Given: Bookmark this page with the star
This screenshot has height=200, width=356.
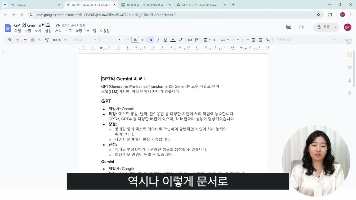Looking at the screenshot, I should click(x=318, y=15).
